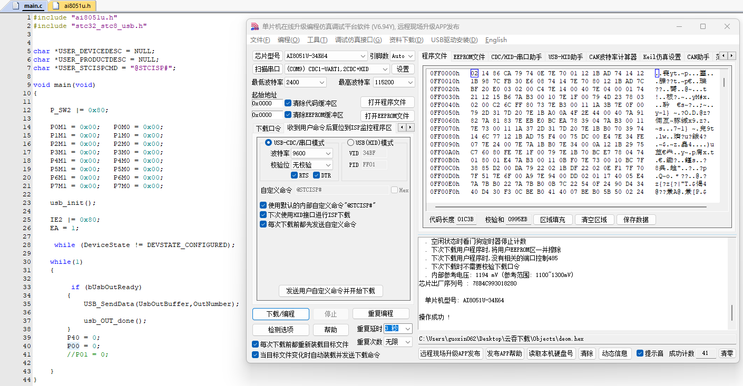Click the 打开程序文件 button
This screenshot has height=386, width=743.
[387, 102]
